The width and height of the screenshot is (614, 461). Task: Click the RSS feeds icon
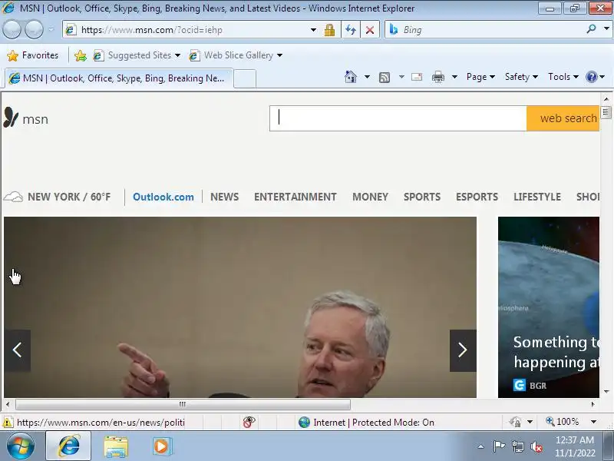[385, 78]
